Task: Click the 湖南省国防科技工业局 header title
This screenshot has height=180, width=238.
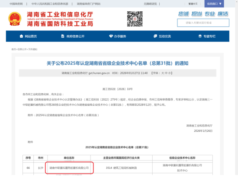Action: click(x=60, y=24)
